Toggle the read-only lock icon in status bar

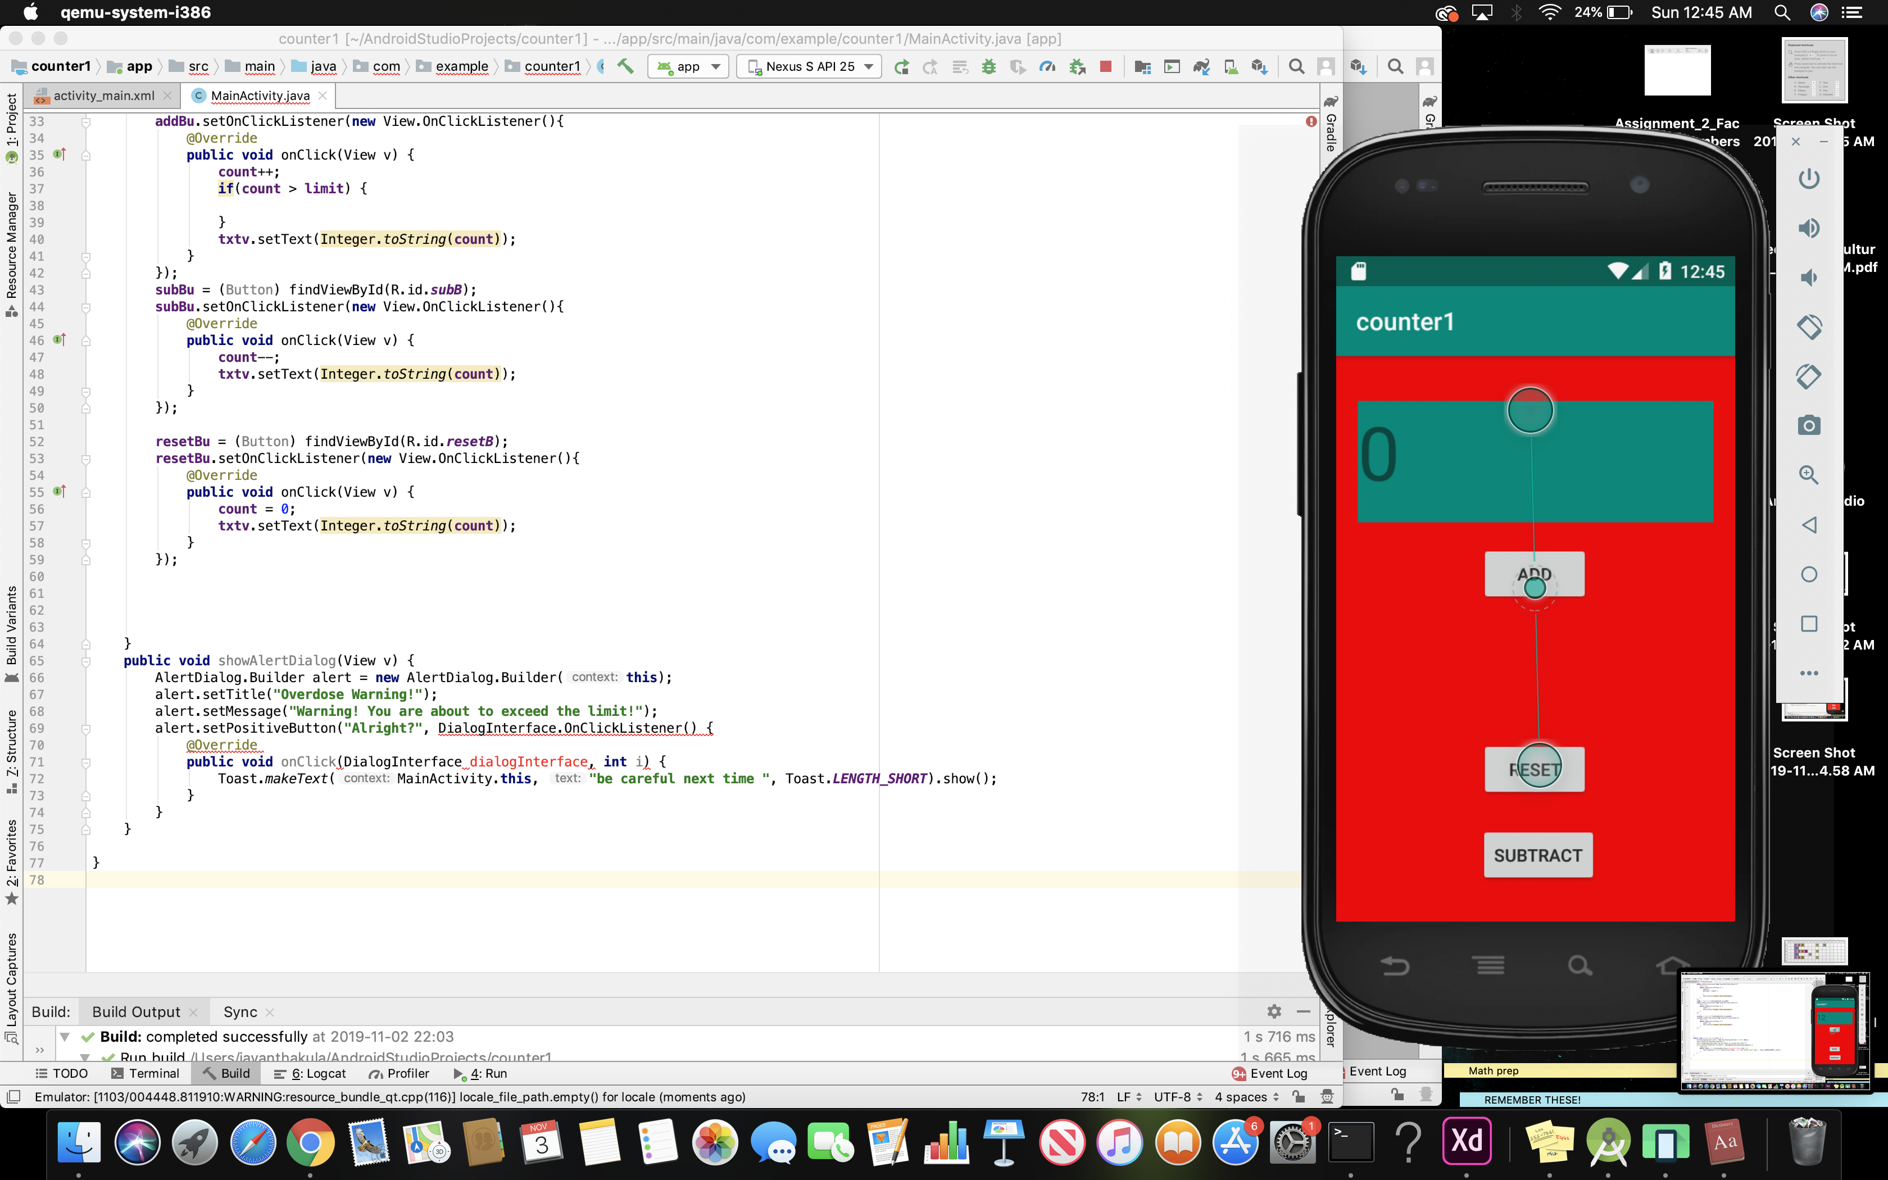pyautogui.click(x=1298, y=1096)
